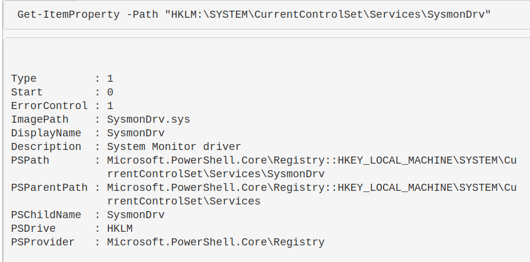The height and width of the screenshot is (262, 530).
Task: Click the Start value 0
Action: point(110,92)
